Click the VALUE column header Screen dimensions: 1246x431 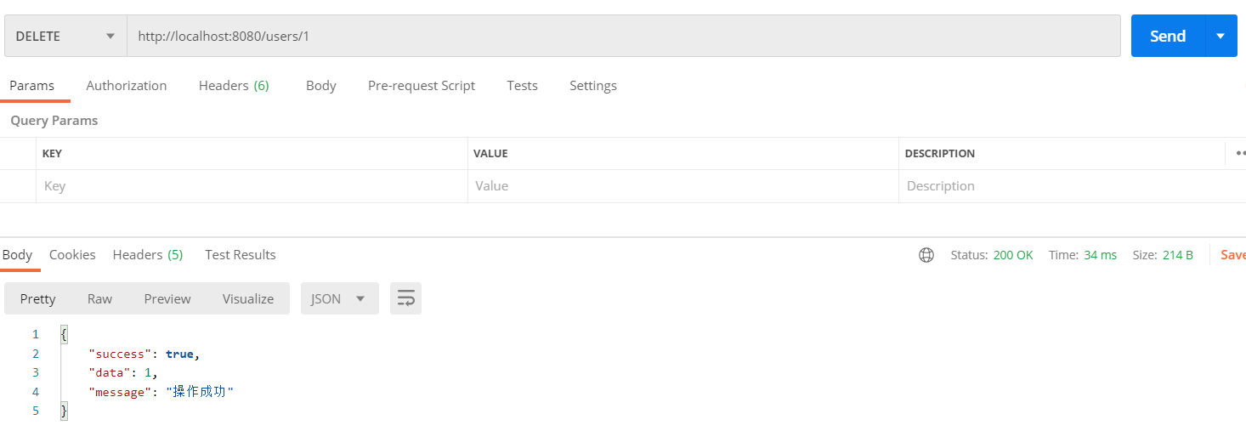tap(490, 154)
